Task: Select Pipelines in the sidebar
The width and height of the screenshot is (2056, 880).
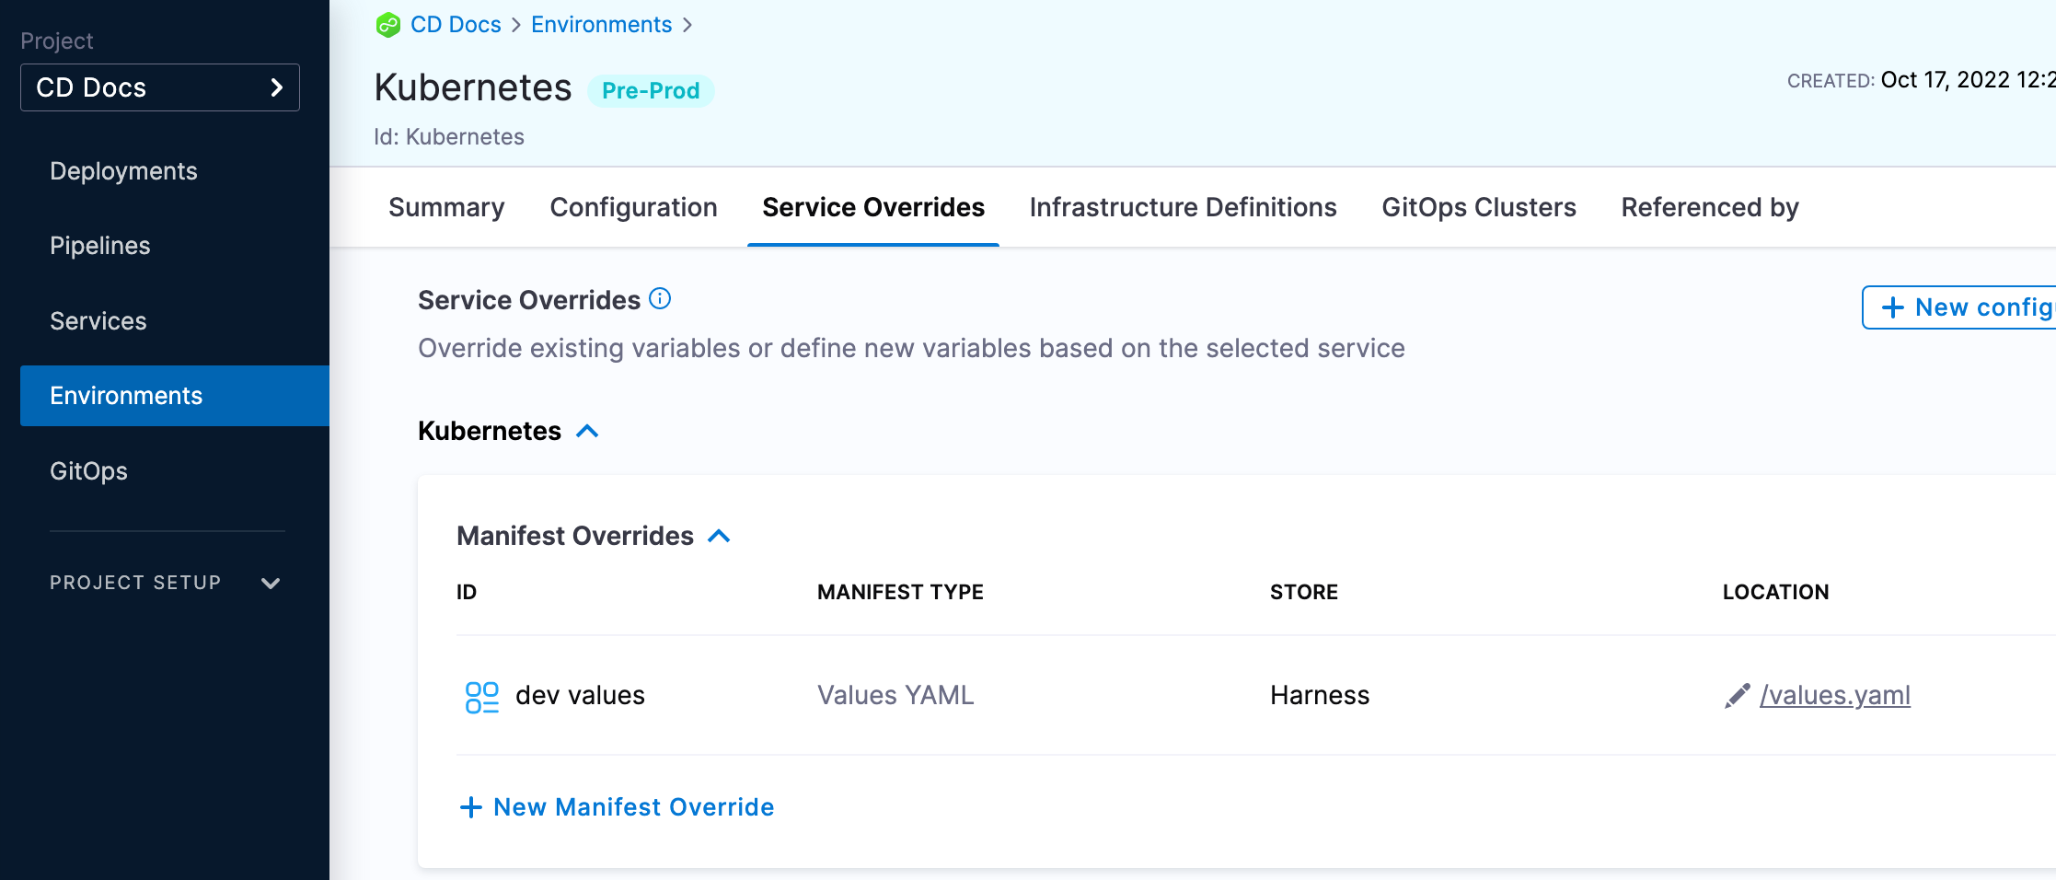Action: (x=100, y=246)
